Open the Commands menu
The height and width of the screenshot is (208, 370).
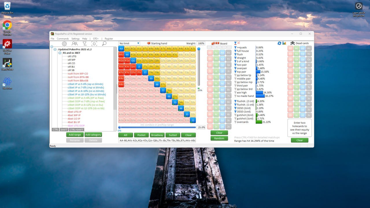(x=63, y=38)
